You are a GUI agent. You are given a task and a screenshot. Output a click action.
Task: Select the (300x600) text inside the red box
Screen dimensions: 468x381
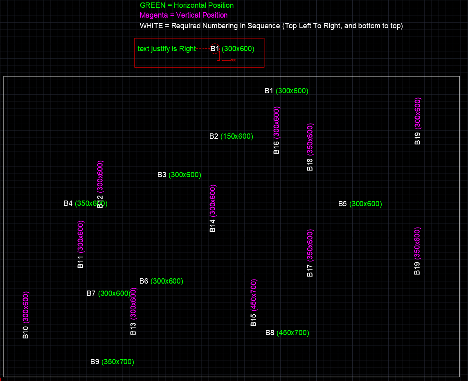tap(238, 49)
